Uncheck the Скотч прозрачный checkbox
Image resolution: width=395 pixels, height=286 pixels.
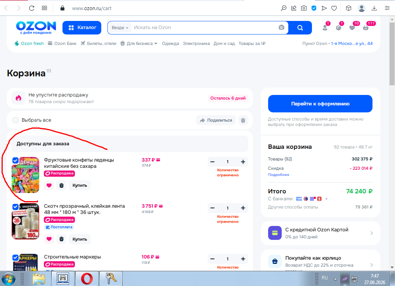coord(16,207)
